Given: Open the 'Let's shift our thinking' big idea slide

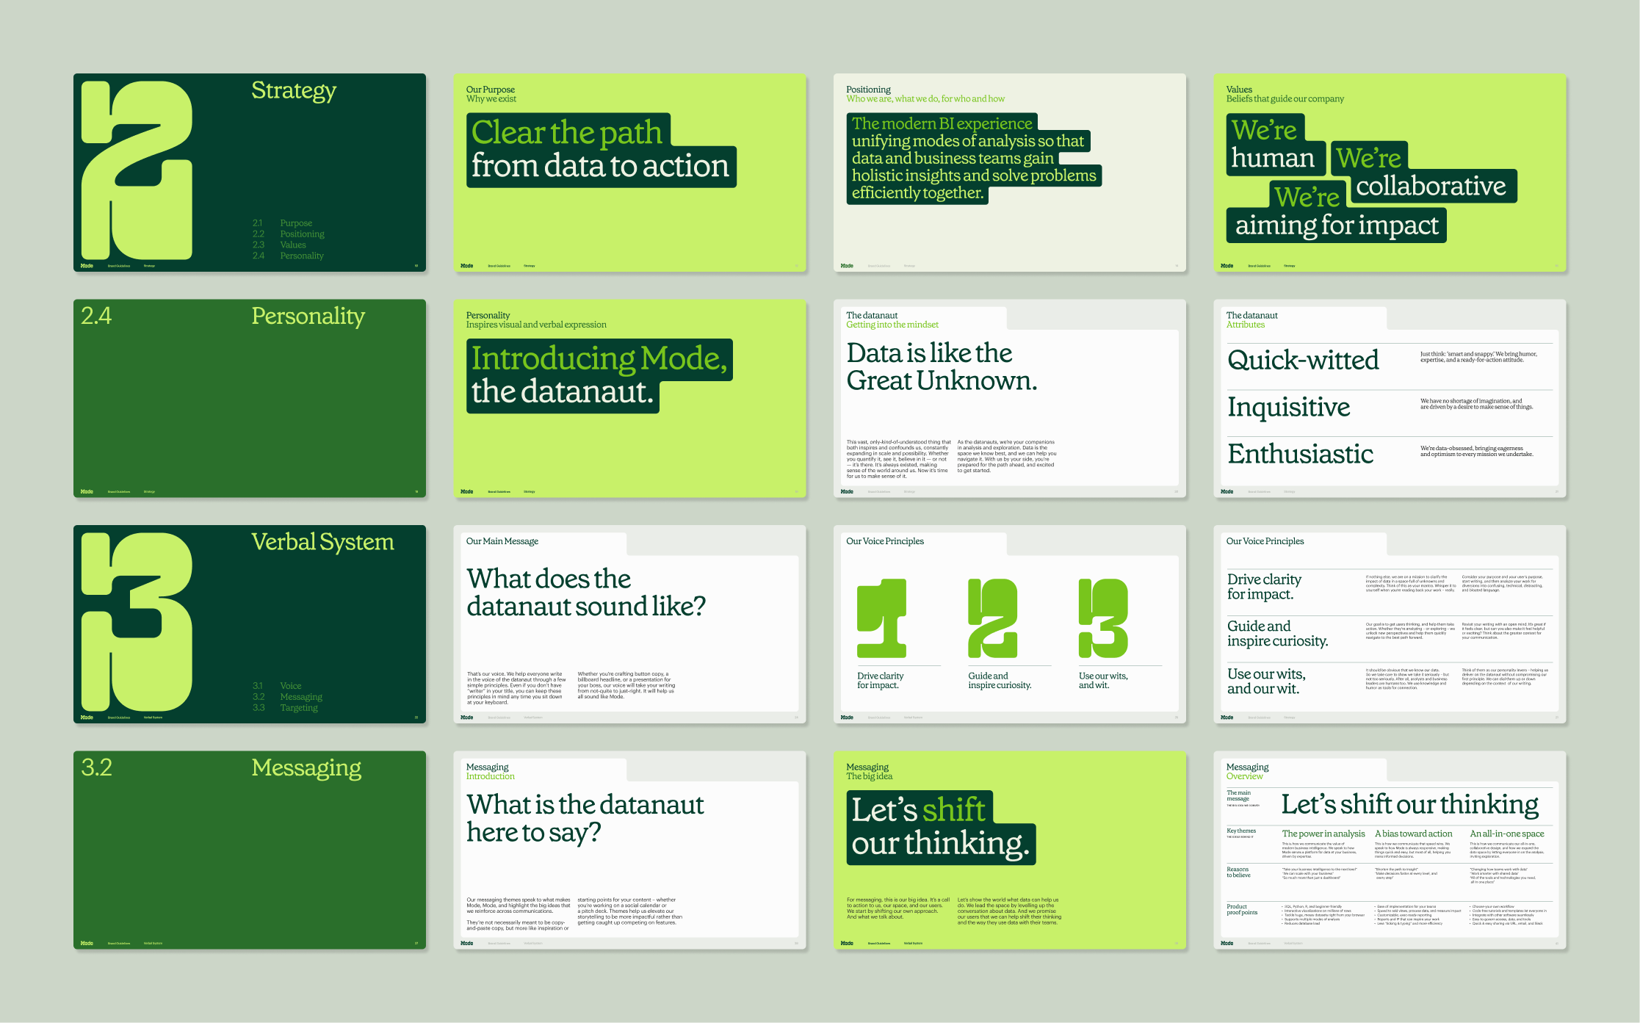Looking at the screenshot, I should click(x=1009, y=850).
